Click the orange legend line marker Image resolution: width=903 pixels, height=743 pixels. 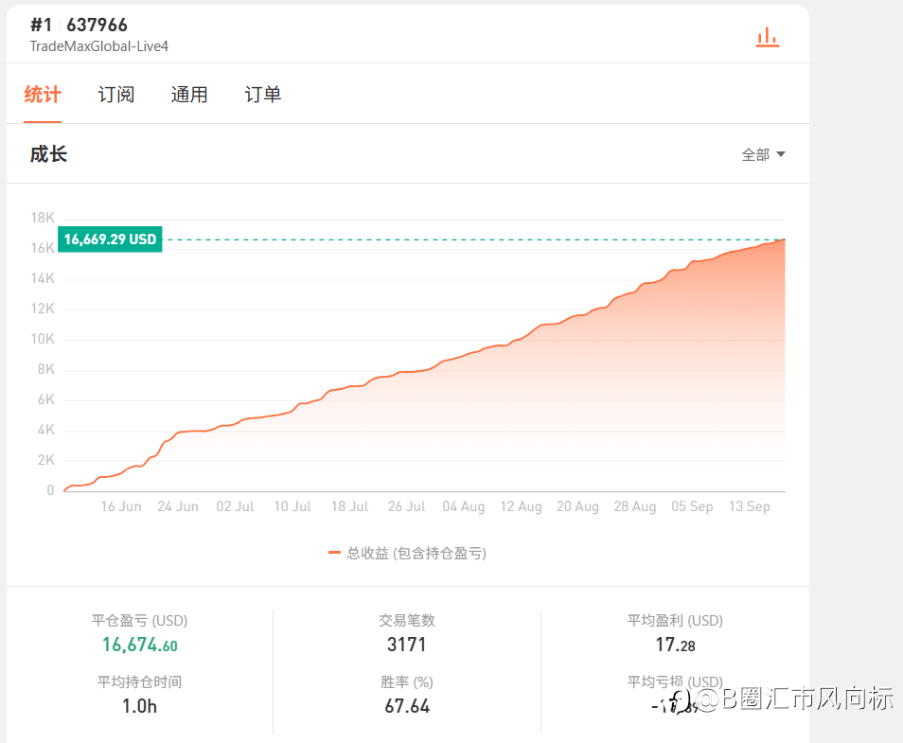pos(334,553)
